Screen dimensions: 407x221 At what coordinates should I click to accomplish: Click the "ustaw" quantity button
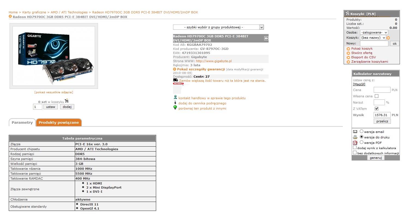pos(51,107)
